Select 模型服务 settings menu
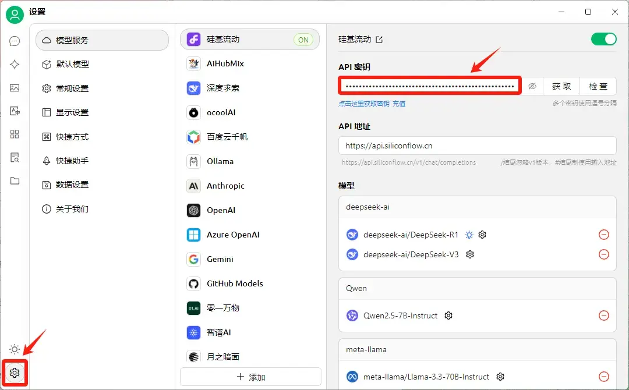 coord(102,40)
